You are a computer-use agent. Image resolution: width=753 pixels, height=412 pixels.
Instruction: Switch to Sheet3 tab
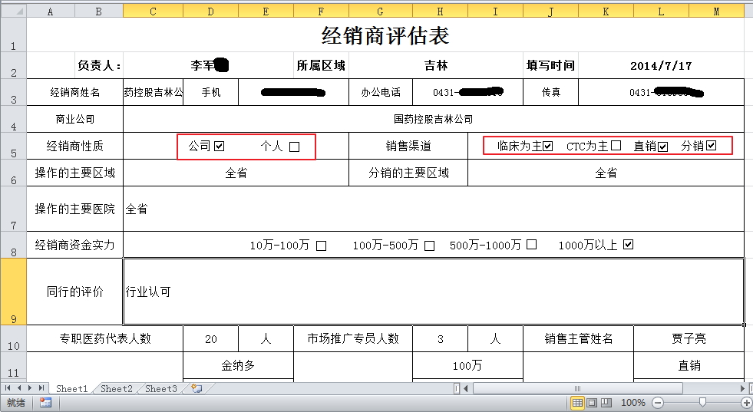coord(161,388)
